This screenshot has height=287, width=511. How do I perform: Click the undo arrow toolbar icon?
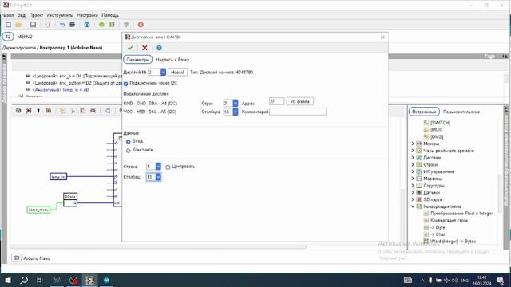tap(62, 25)
